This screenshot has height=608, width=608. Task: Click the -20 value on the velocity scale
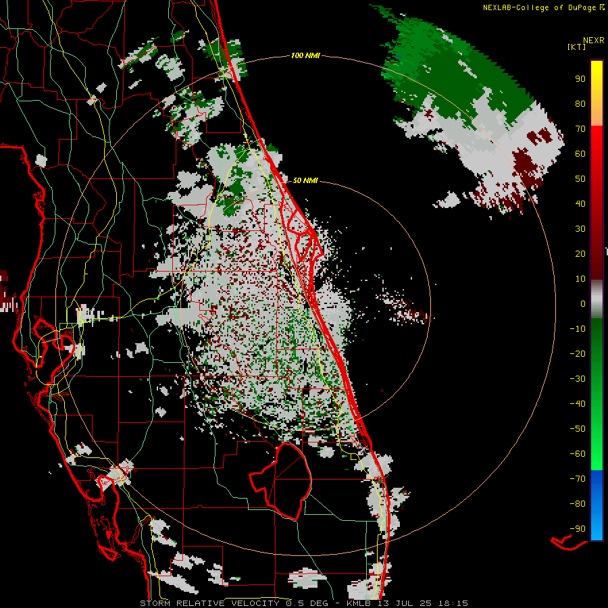[x=578, y=354]
